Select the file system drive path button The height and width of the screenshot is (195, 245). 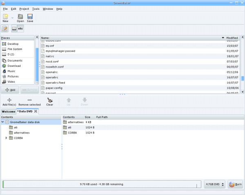coord(14,28)
